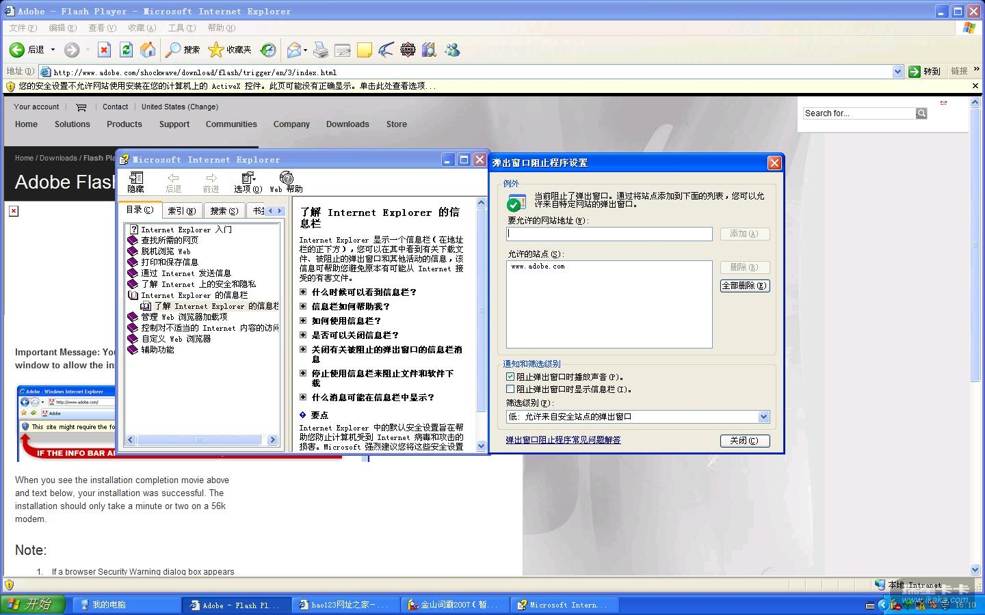The image size is (985, 615).
Task: Open the Downloads link on Adobe navigation
Action: pyautogui.click(x=347, y=124)
